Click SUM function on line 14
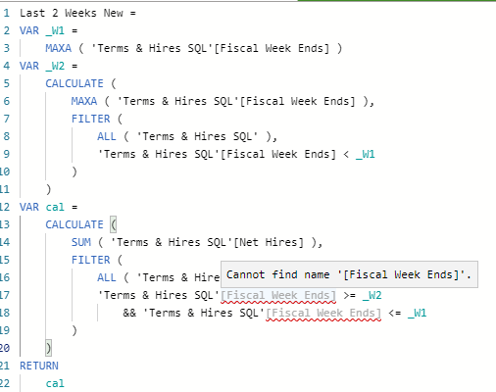This screenshot has width=496, height=392. (x=81, y=242)
